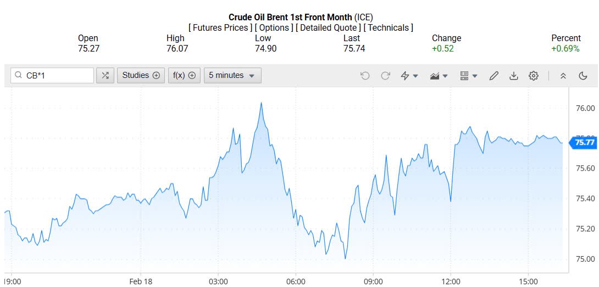Open the Technicals link
This screenshot has width=599, height=287.
389,27
